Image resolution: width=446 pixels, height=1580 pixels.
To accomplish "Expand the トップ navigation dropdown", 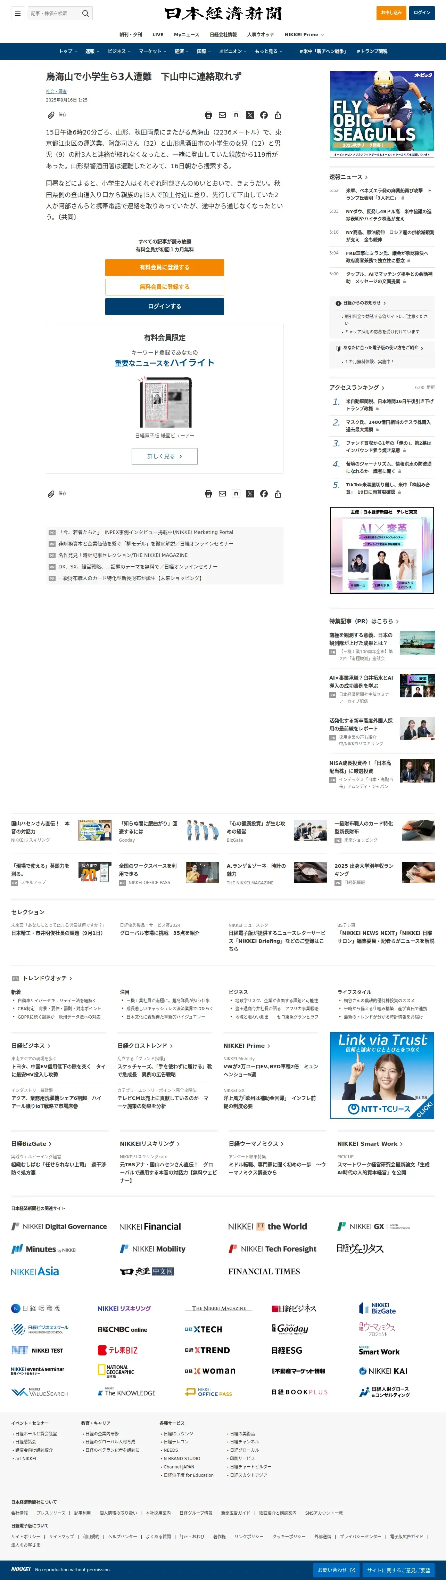I will pyautogui.click(x=67, y=51).
